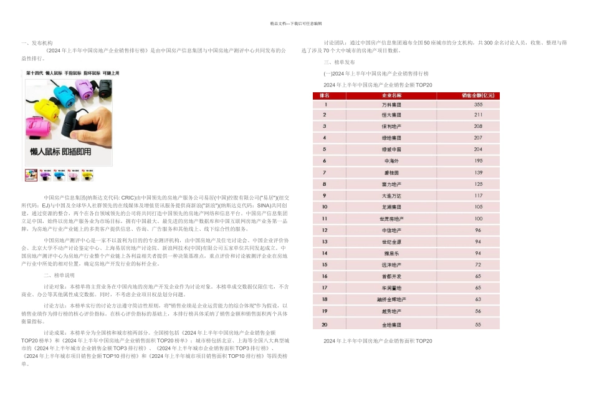Click the 销售金额(亿元) column header
Image resolution: width=592 pixels, height=419 pixels.
468,95
